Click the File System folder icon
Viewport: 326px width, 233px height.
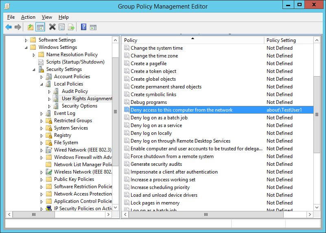tap(49, 143)
